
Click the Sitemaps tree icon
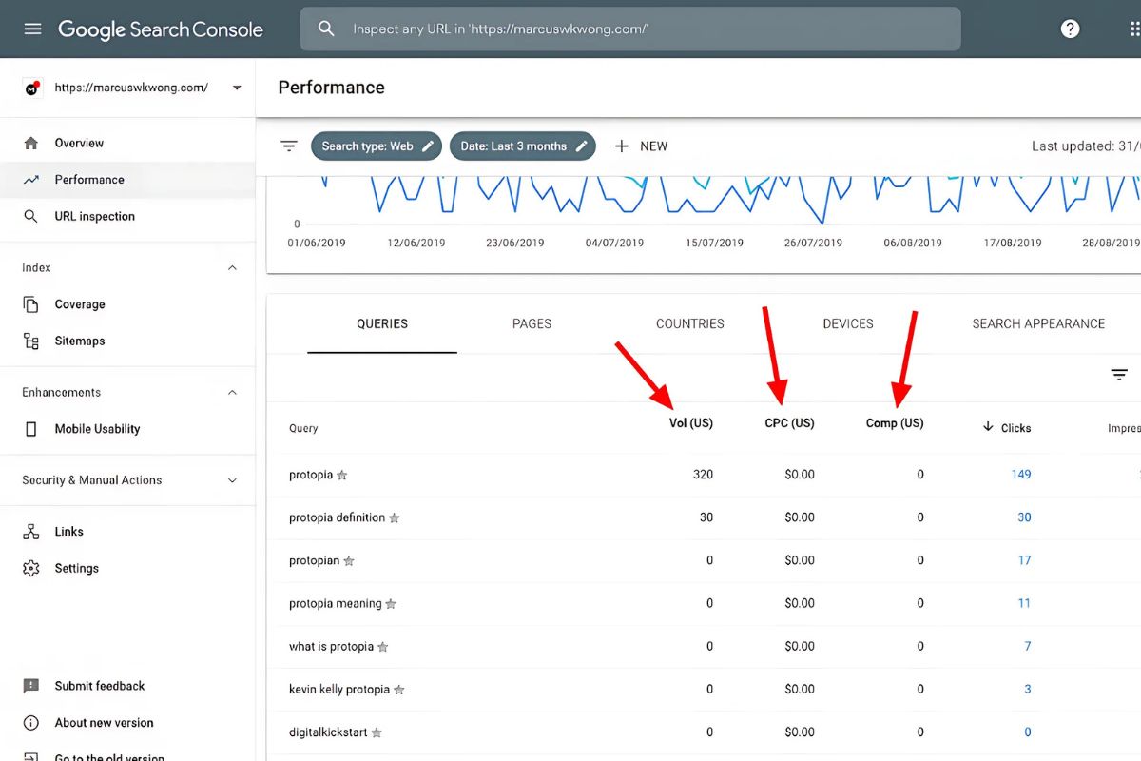31,341
